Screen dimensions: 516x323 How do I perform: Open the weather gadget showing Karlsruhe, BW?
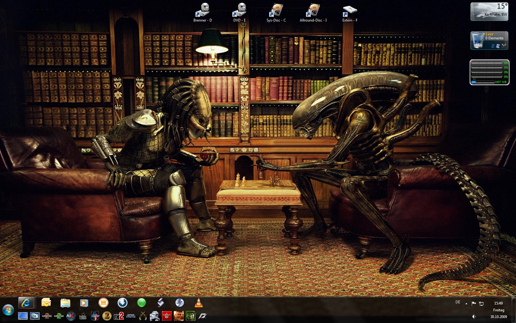489,12
